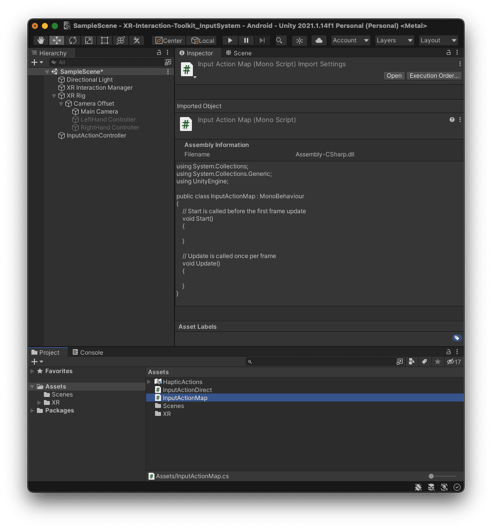This screenshot has height=529, width=492.
Task: Select the Transform tool
Action: pos(121,40)
